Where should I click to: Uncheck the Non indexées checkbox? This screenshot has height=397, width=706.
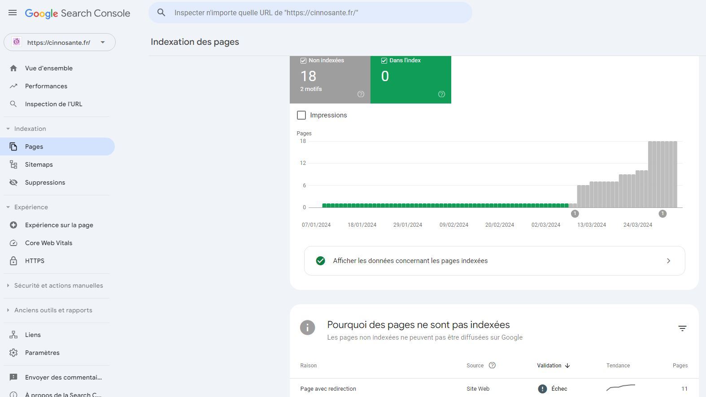click(303, 60)
